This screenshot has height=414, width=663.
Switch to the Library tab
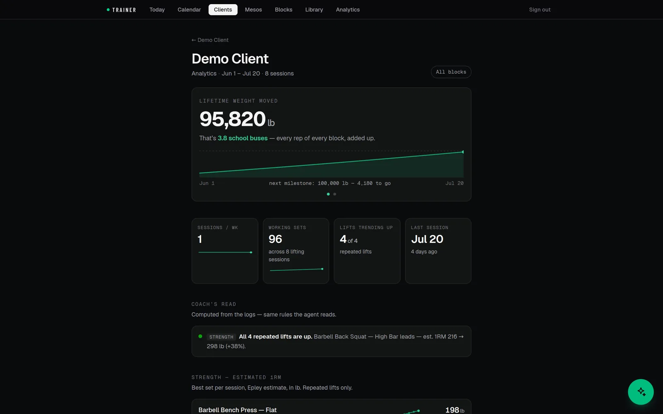click(x=314, y=10)
